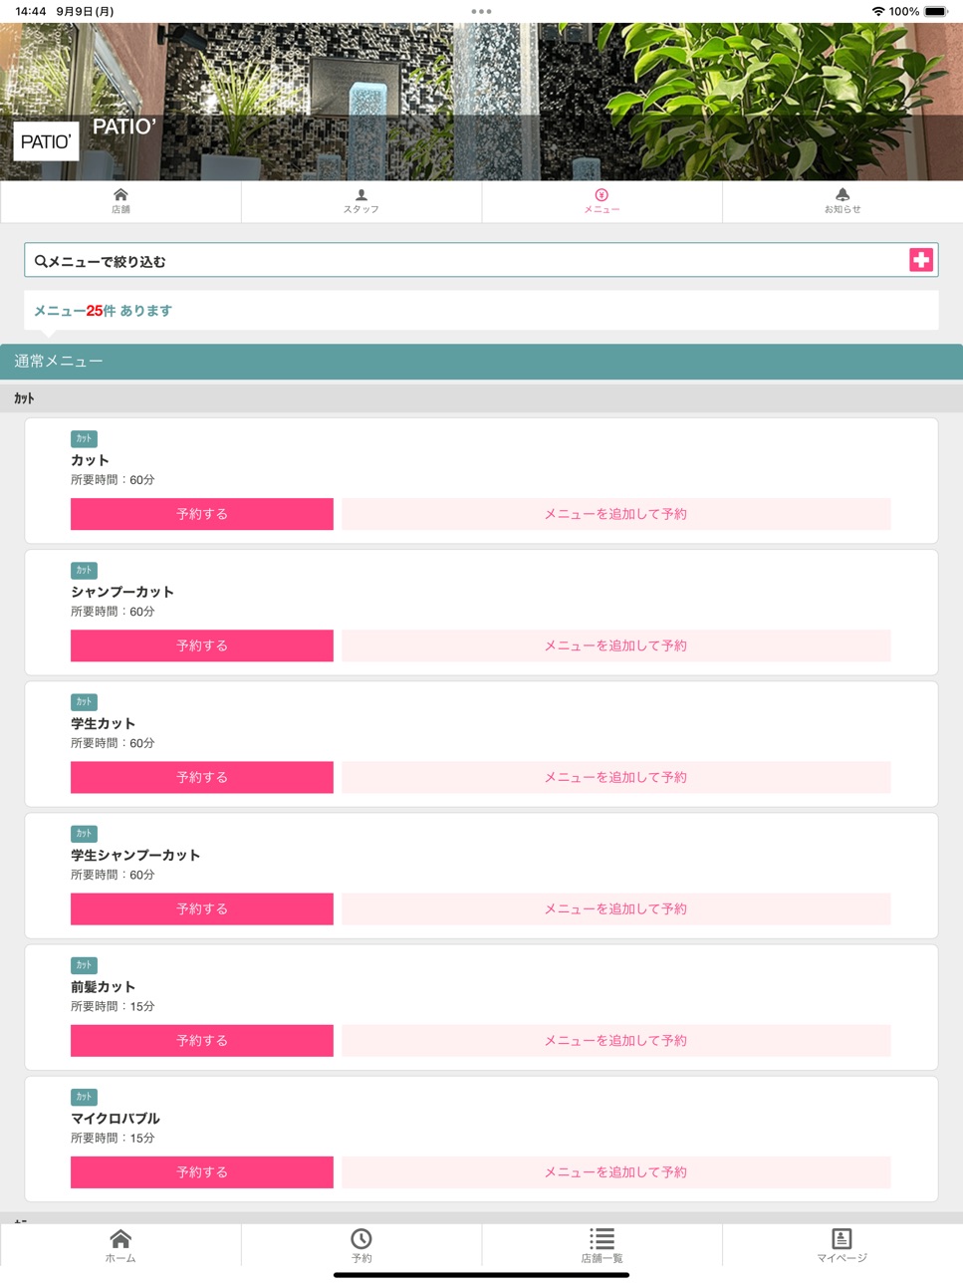Tap the pink plus icon in filter bar

pos(921,260)
